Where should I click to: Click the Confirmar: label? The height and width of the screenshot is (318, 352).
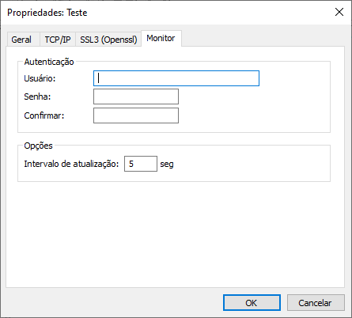[44, 115]
